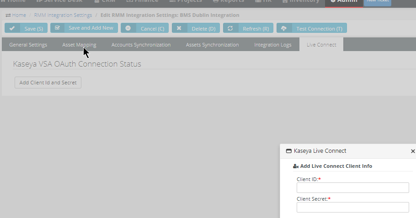416x218 pixels.
Task: Switch to the General Settings tab
Action: point(28,45)
